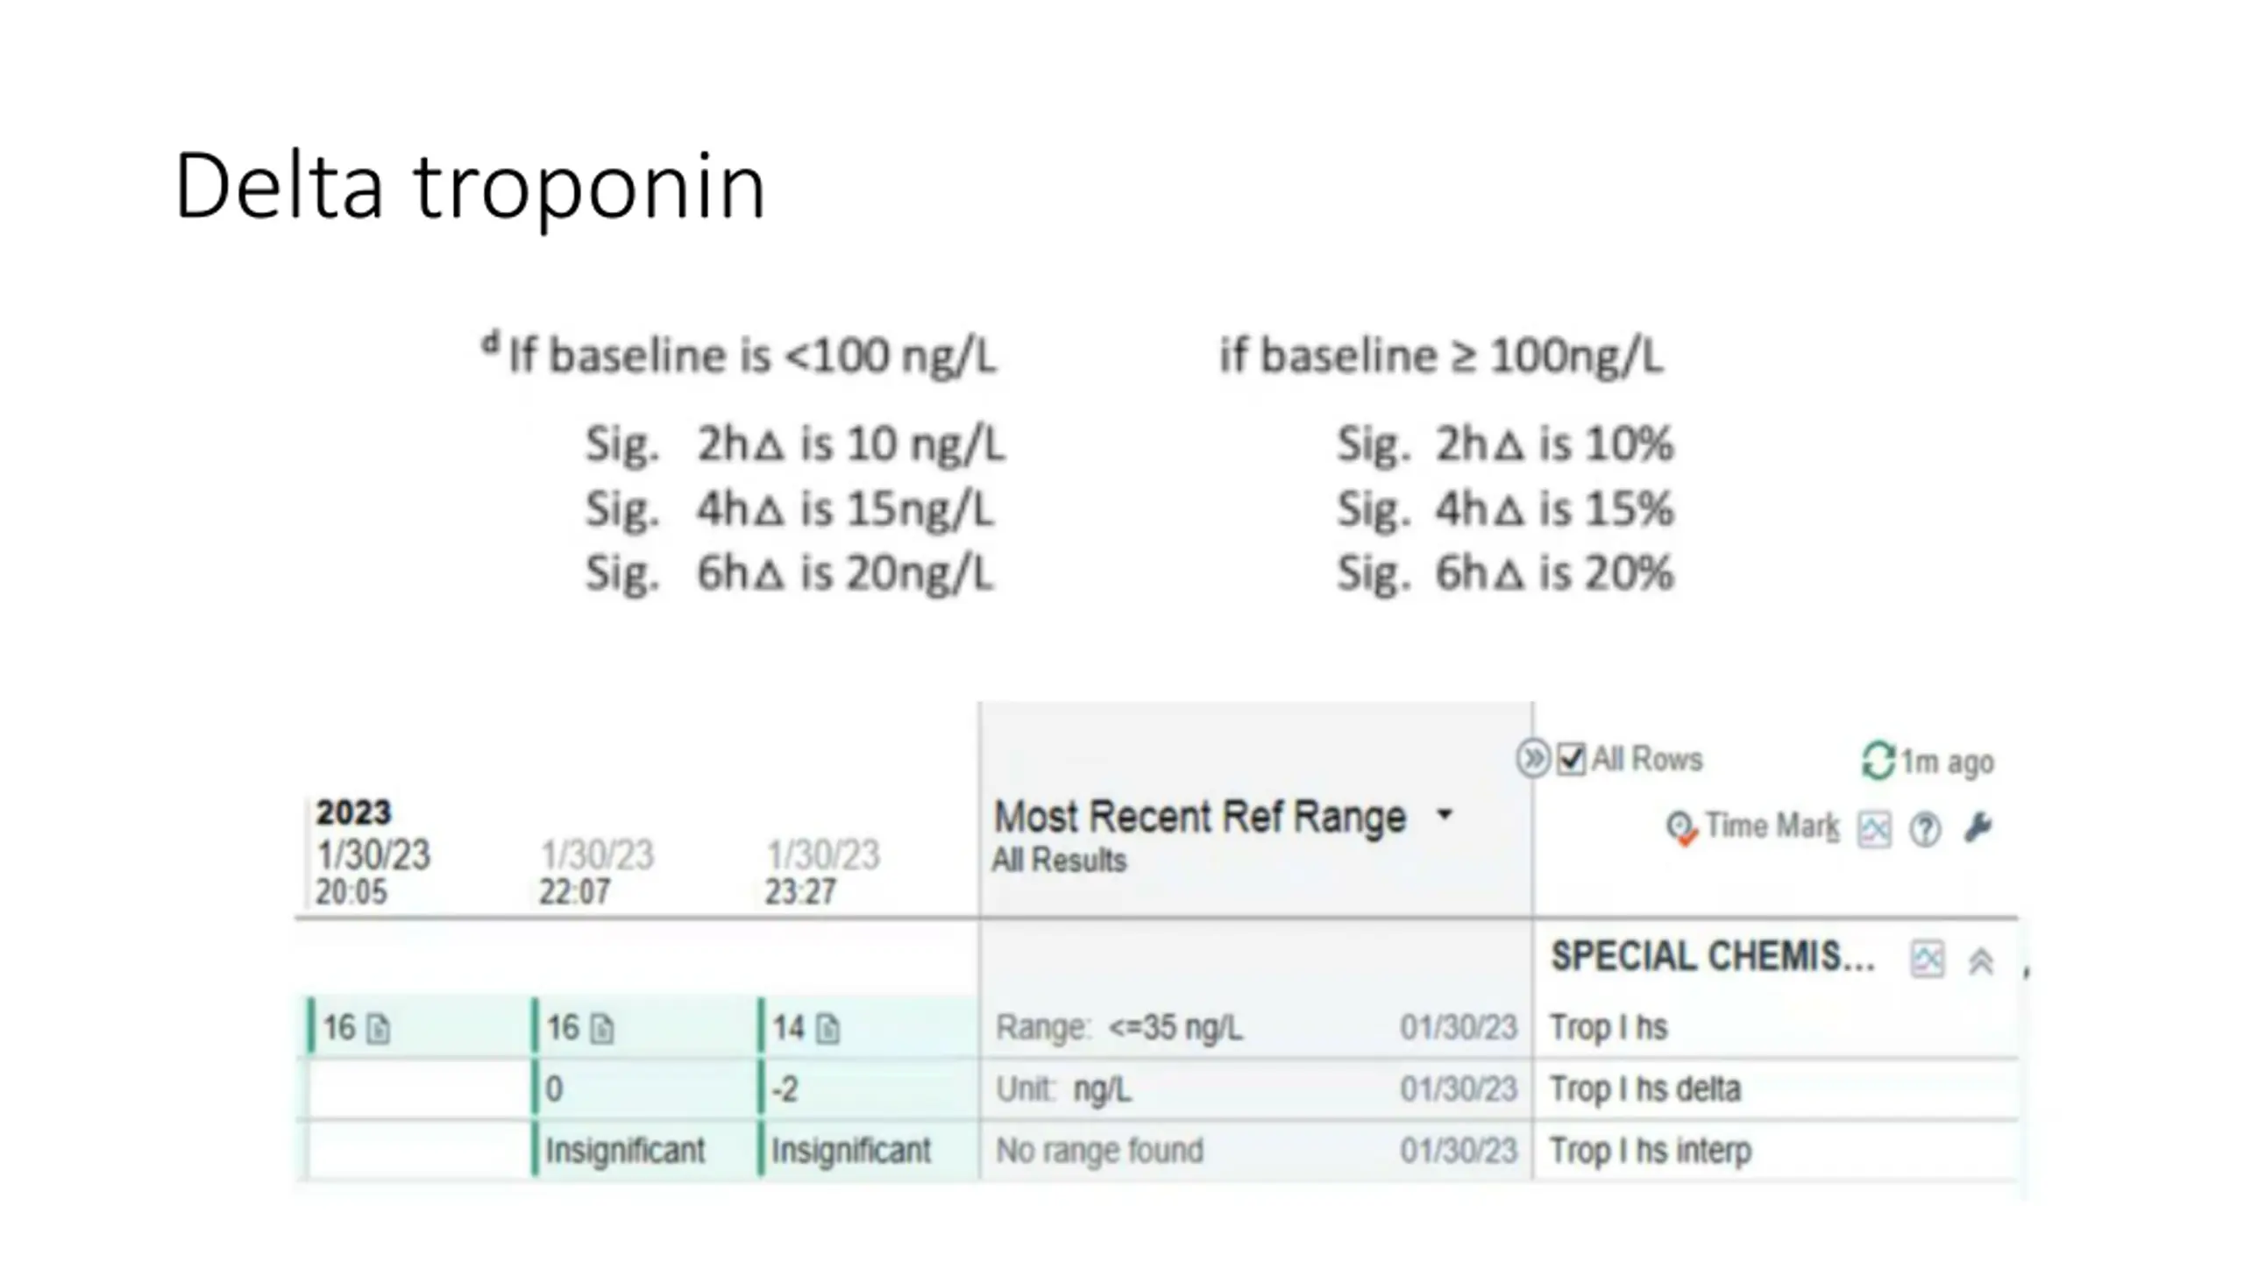The width and height of the screenshot is (2244, 1262).
Task: Open comment icon on 20:05 troponin result
Action: [378, 1029]
